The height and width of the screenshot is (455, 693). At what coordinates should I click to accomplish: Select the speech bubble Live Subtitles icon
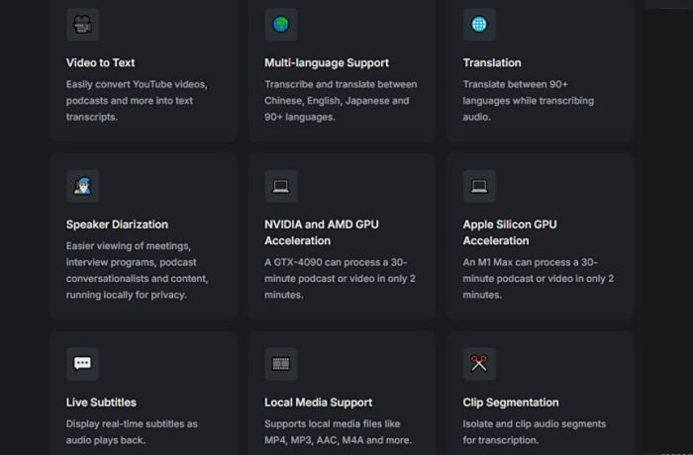point(82,363)
